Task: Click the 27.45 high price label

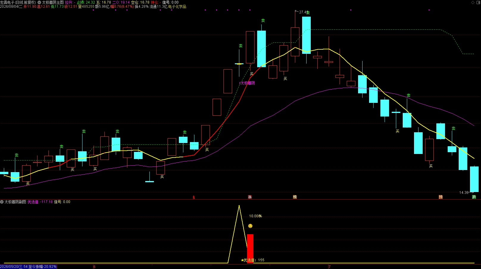Action: click(x=303, y=12)
